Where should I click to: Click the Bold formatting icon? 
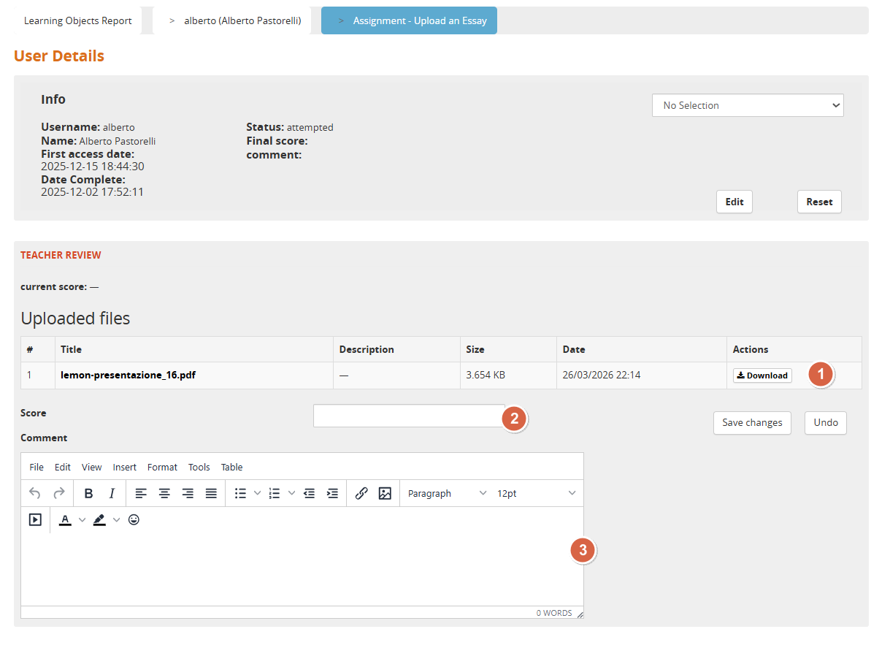(x=88, y=493)
